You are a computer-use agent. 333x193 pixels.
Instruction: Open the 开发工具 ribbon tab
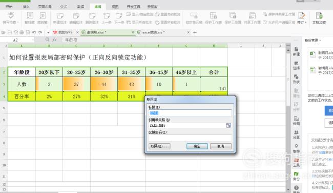point(133,7)
